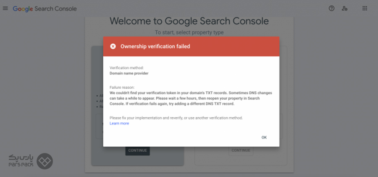378x177 pixels.
Task: Click the Google logo in header
Action: (23, 9)
